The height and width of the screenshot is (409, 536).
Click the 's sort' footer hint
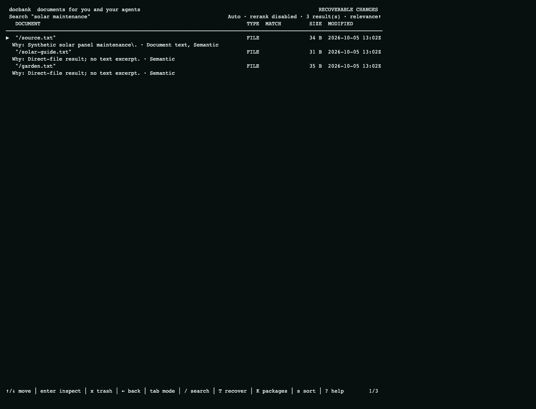pyautogui.click(x=306, y=391)
